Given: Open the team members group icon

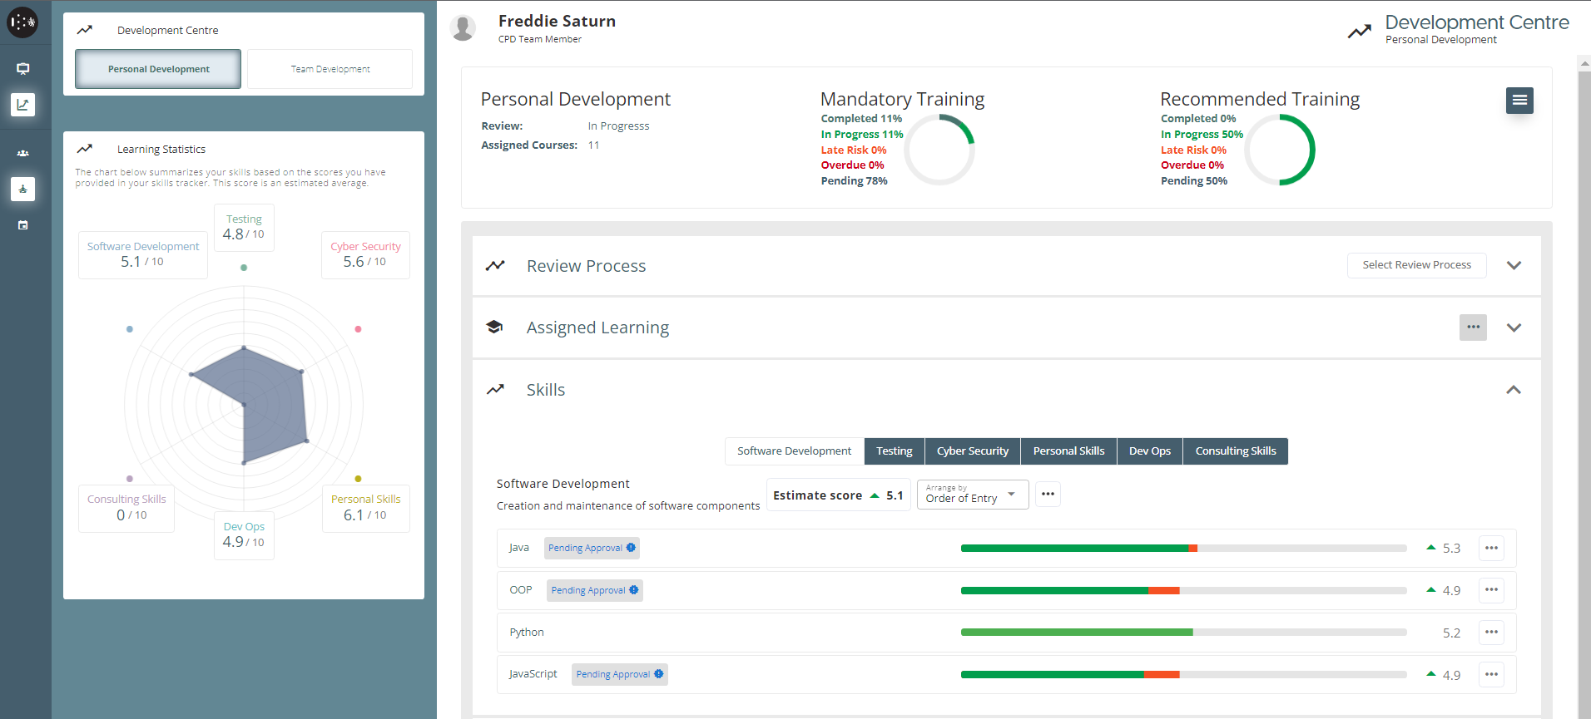Looking at the screenshot, I should pyautogui.click(x=23, y=153).
